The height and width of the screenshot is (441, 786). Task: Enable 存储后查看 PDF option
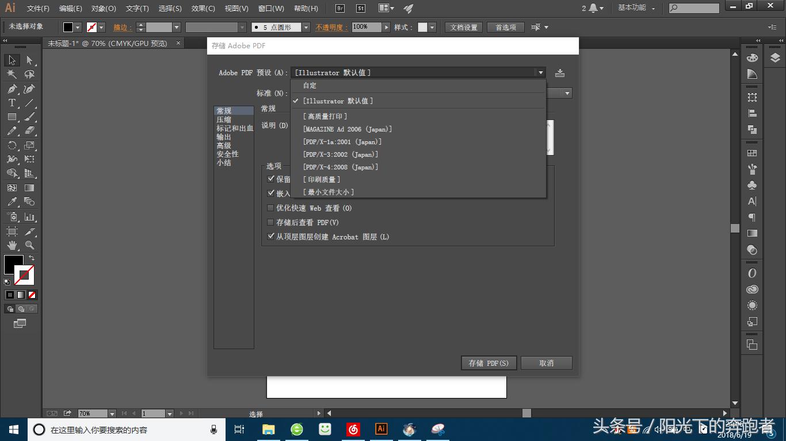point(270,222)
